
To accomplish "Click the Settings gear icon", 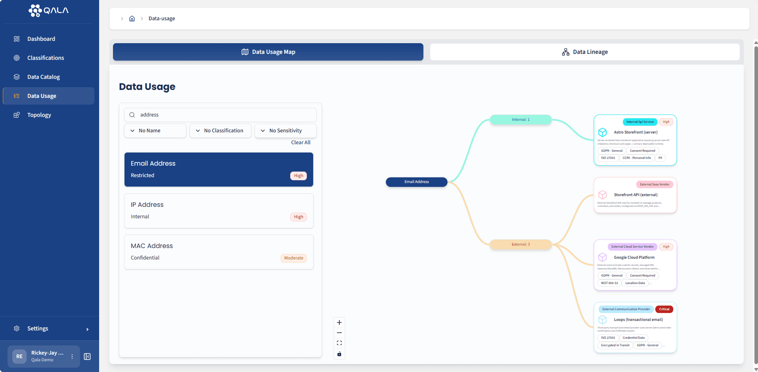I will pyautogui.click(x=17, y=328).
